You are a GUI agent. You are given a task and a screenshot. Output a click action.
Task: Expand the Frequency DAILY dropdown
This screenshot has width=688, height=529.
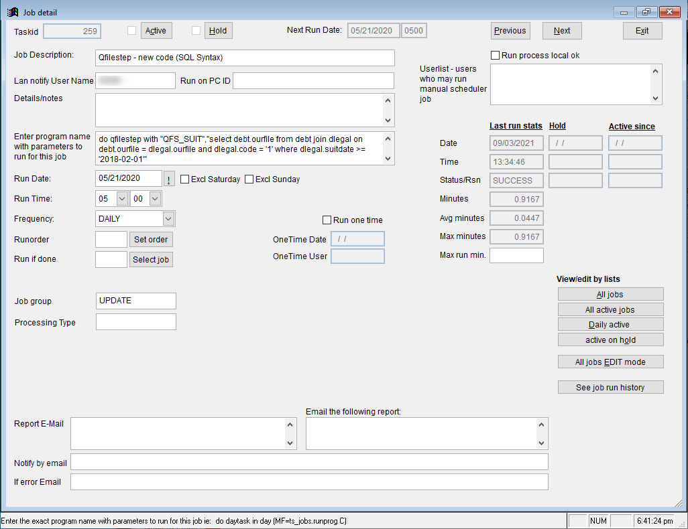pos(168,219)
